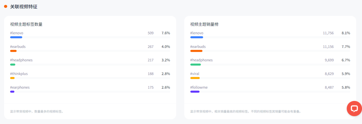Click the sales value 8,487

click(329, 88)
